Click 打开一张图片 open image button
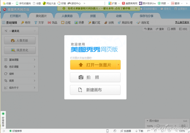The height and width of the screenshot is (133, 190). click(93, 65)
